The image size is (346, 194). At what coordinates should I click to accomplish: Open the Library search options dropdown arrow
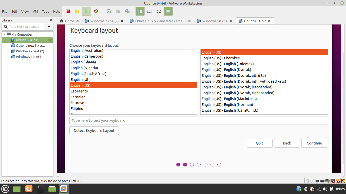tap(49, 27)
